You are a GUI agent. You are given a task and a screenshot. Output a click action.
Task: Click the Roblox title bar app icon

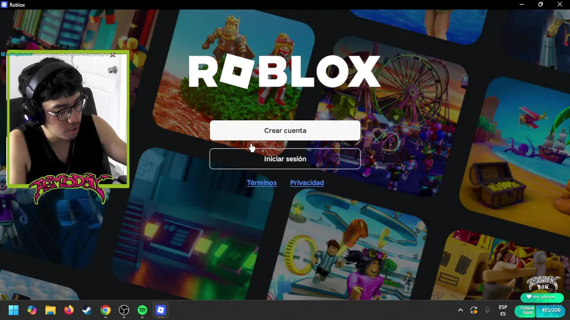point(4,4)
